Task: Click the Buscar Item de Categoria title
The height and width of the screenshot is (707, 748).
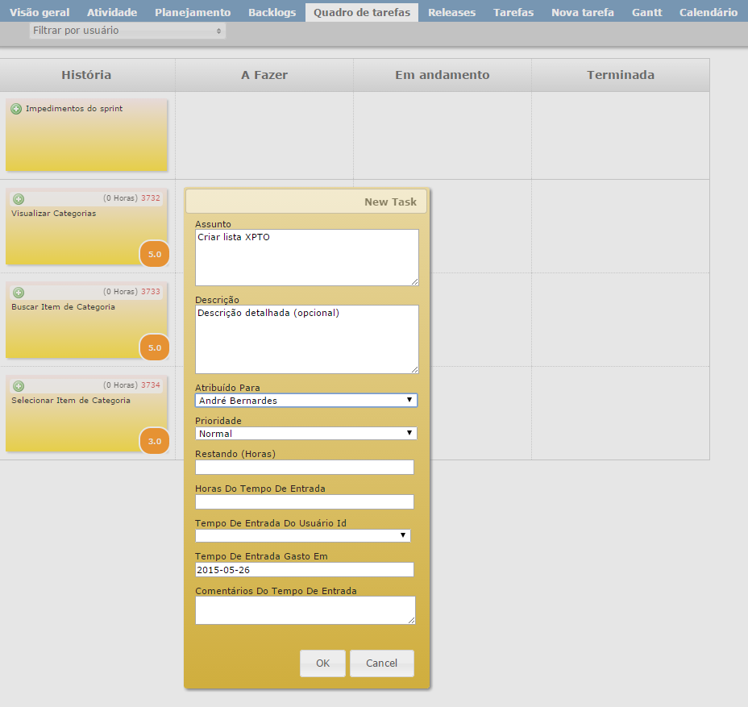Action: point(63,307)
